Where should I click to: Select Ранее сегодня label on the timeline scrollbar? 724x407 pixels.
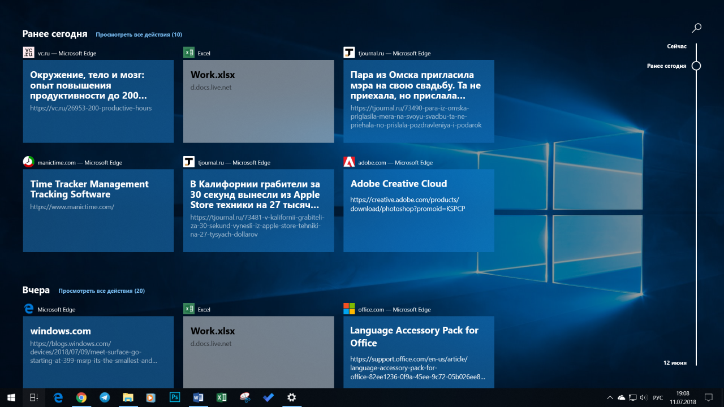(x=667, y=66)
